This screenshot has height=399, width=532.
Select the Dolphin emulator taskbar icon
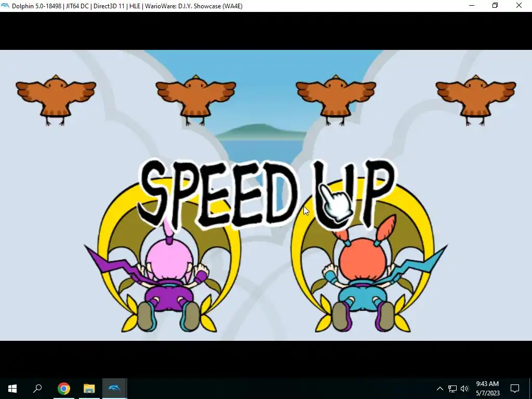(x=115, y=389)
